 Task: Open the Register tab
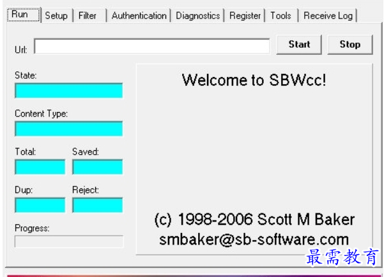245,16
